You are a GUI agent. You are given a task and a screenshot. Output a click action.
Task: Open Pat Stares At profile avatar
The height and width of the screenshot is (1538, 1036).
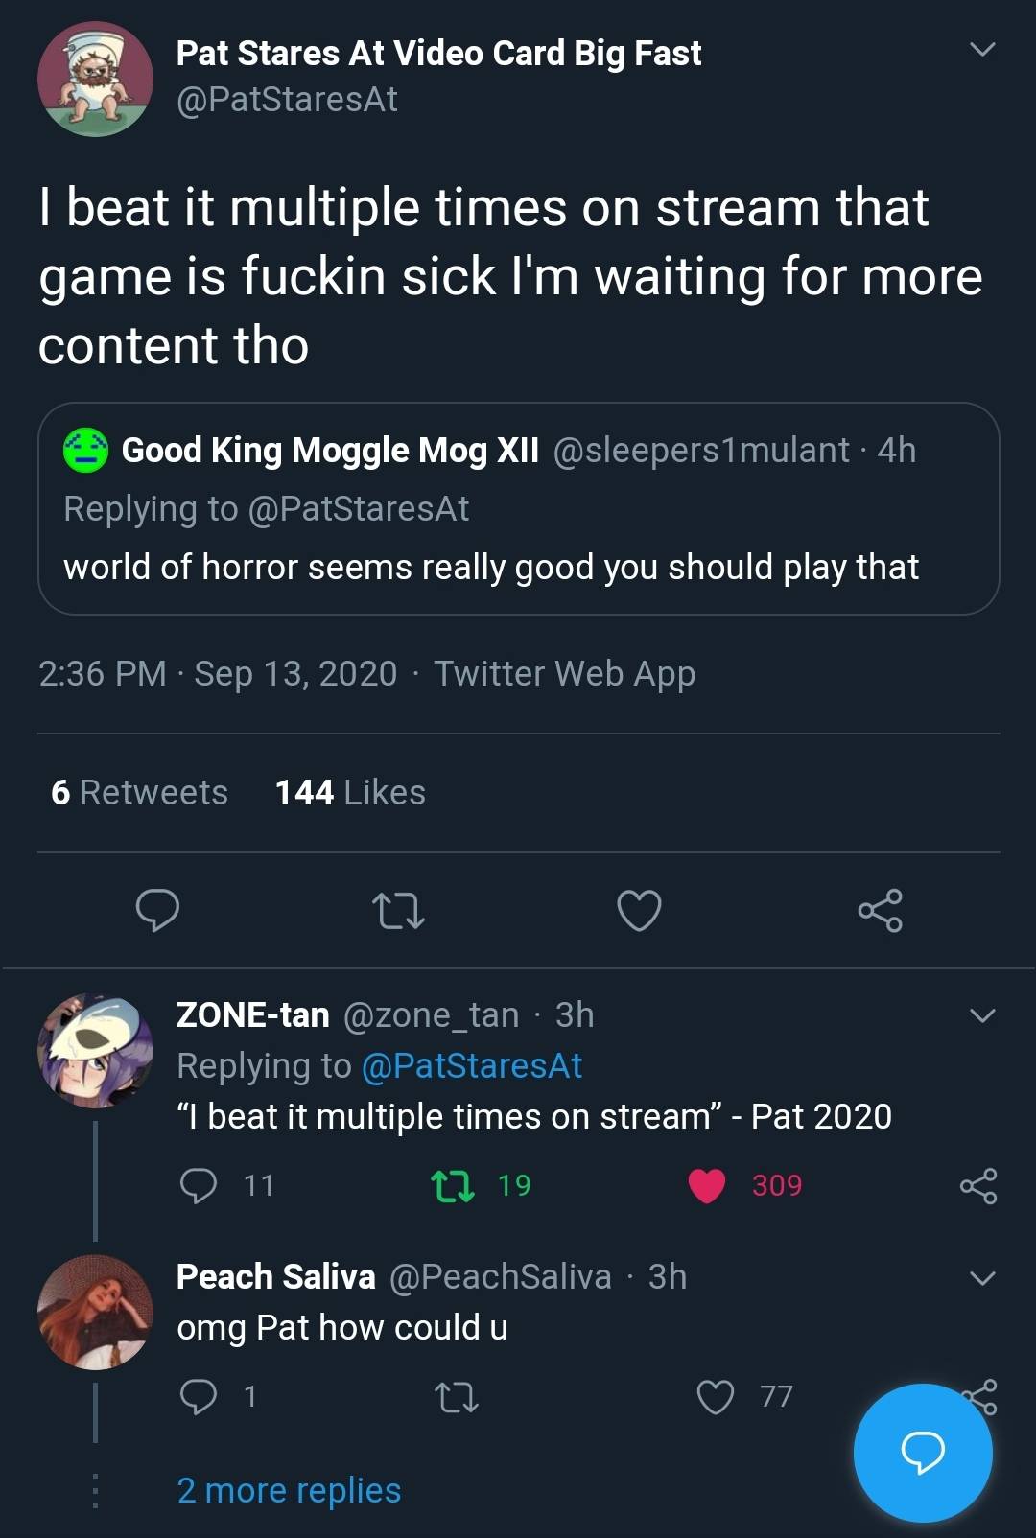tap(95, 79)
